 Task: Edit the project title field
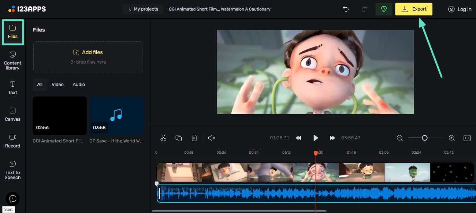pyautogui.click(x=220, y=9)
